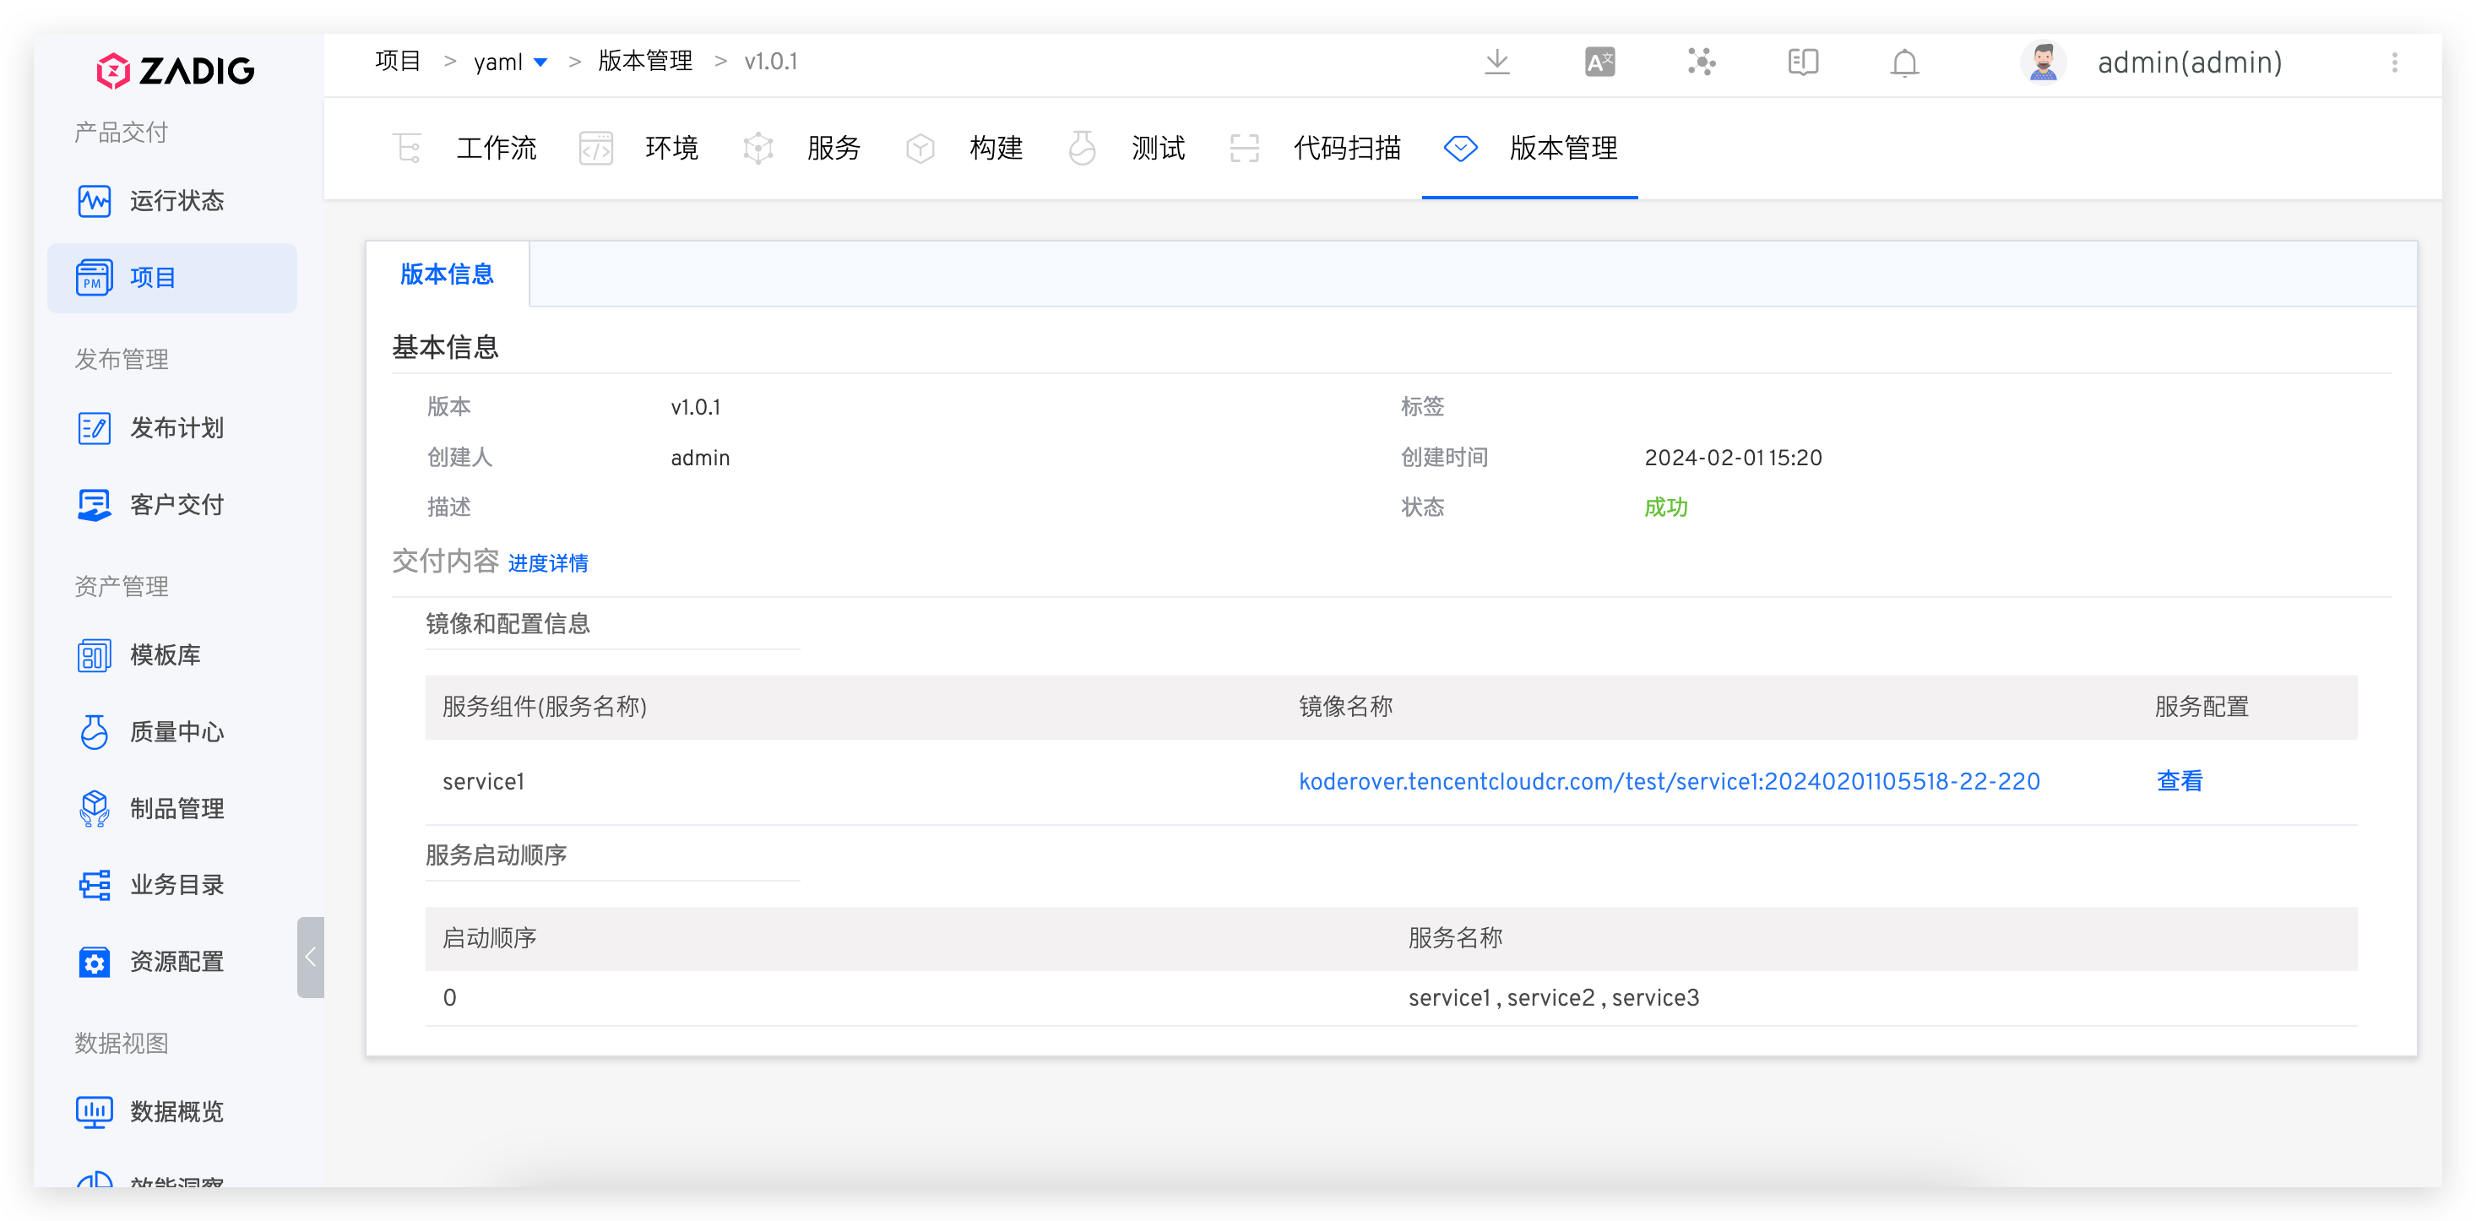Collapse the left sidebar with the chevron
This screenshot has width=2476, height=1221.
pos(311,957)
